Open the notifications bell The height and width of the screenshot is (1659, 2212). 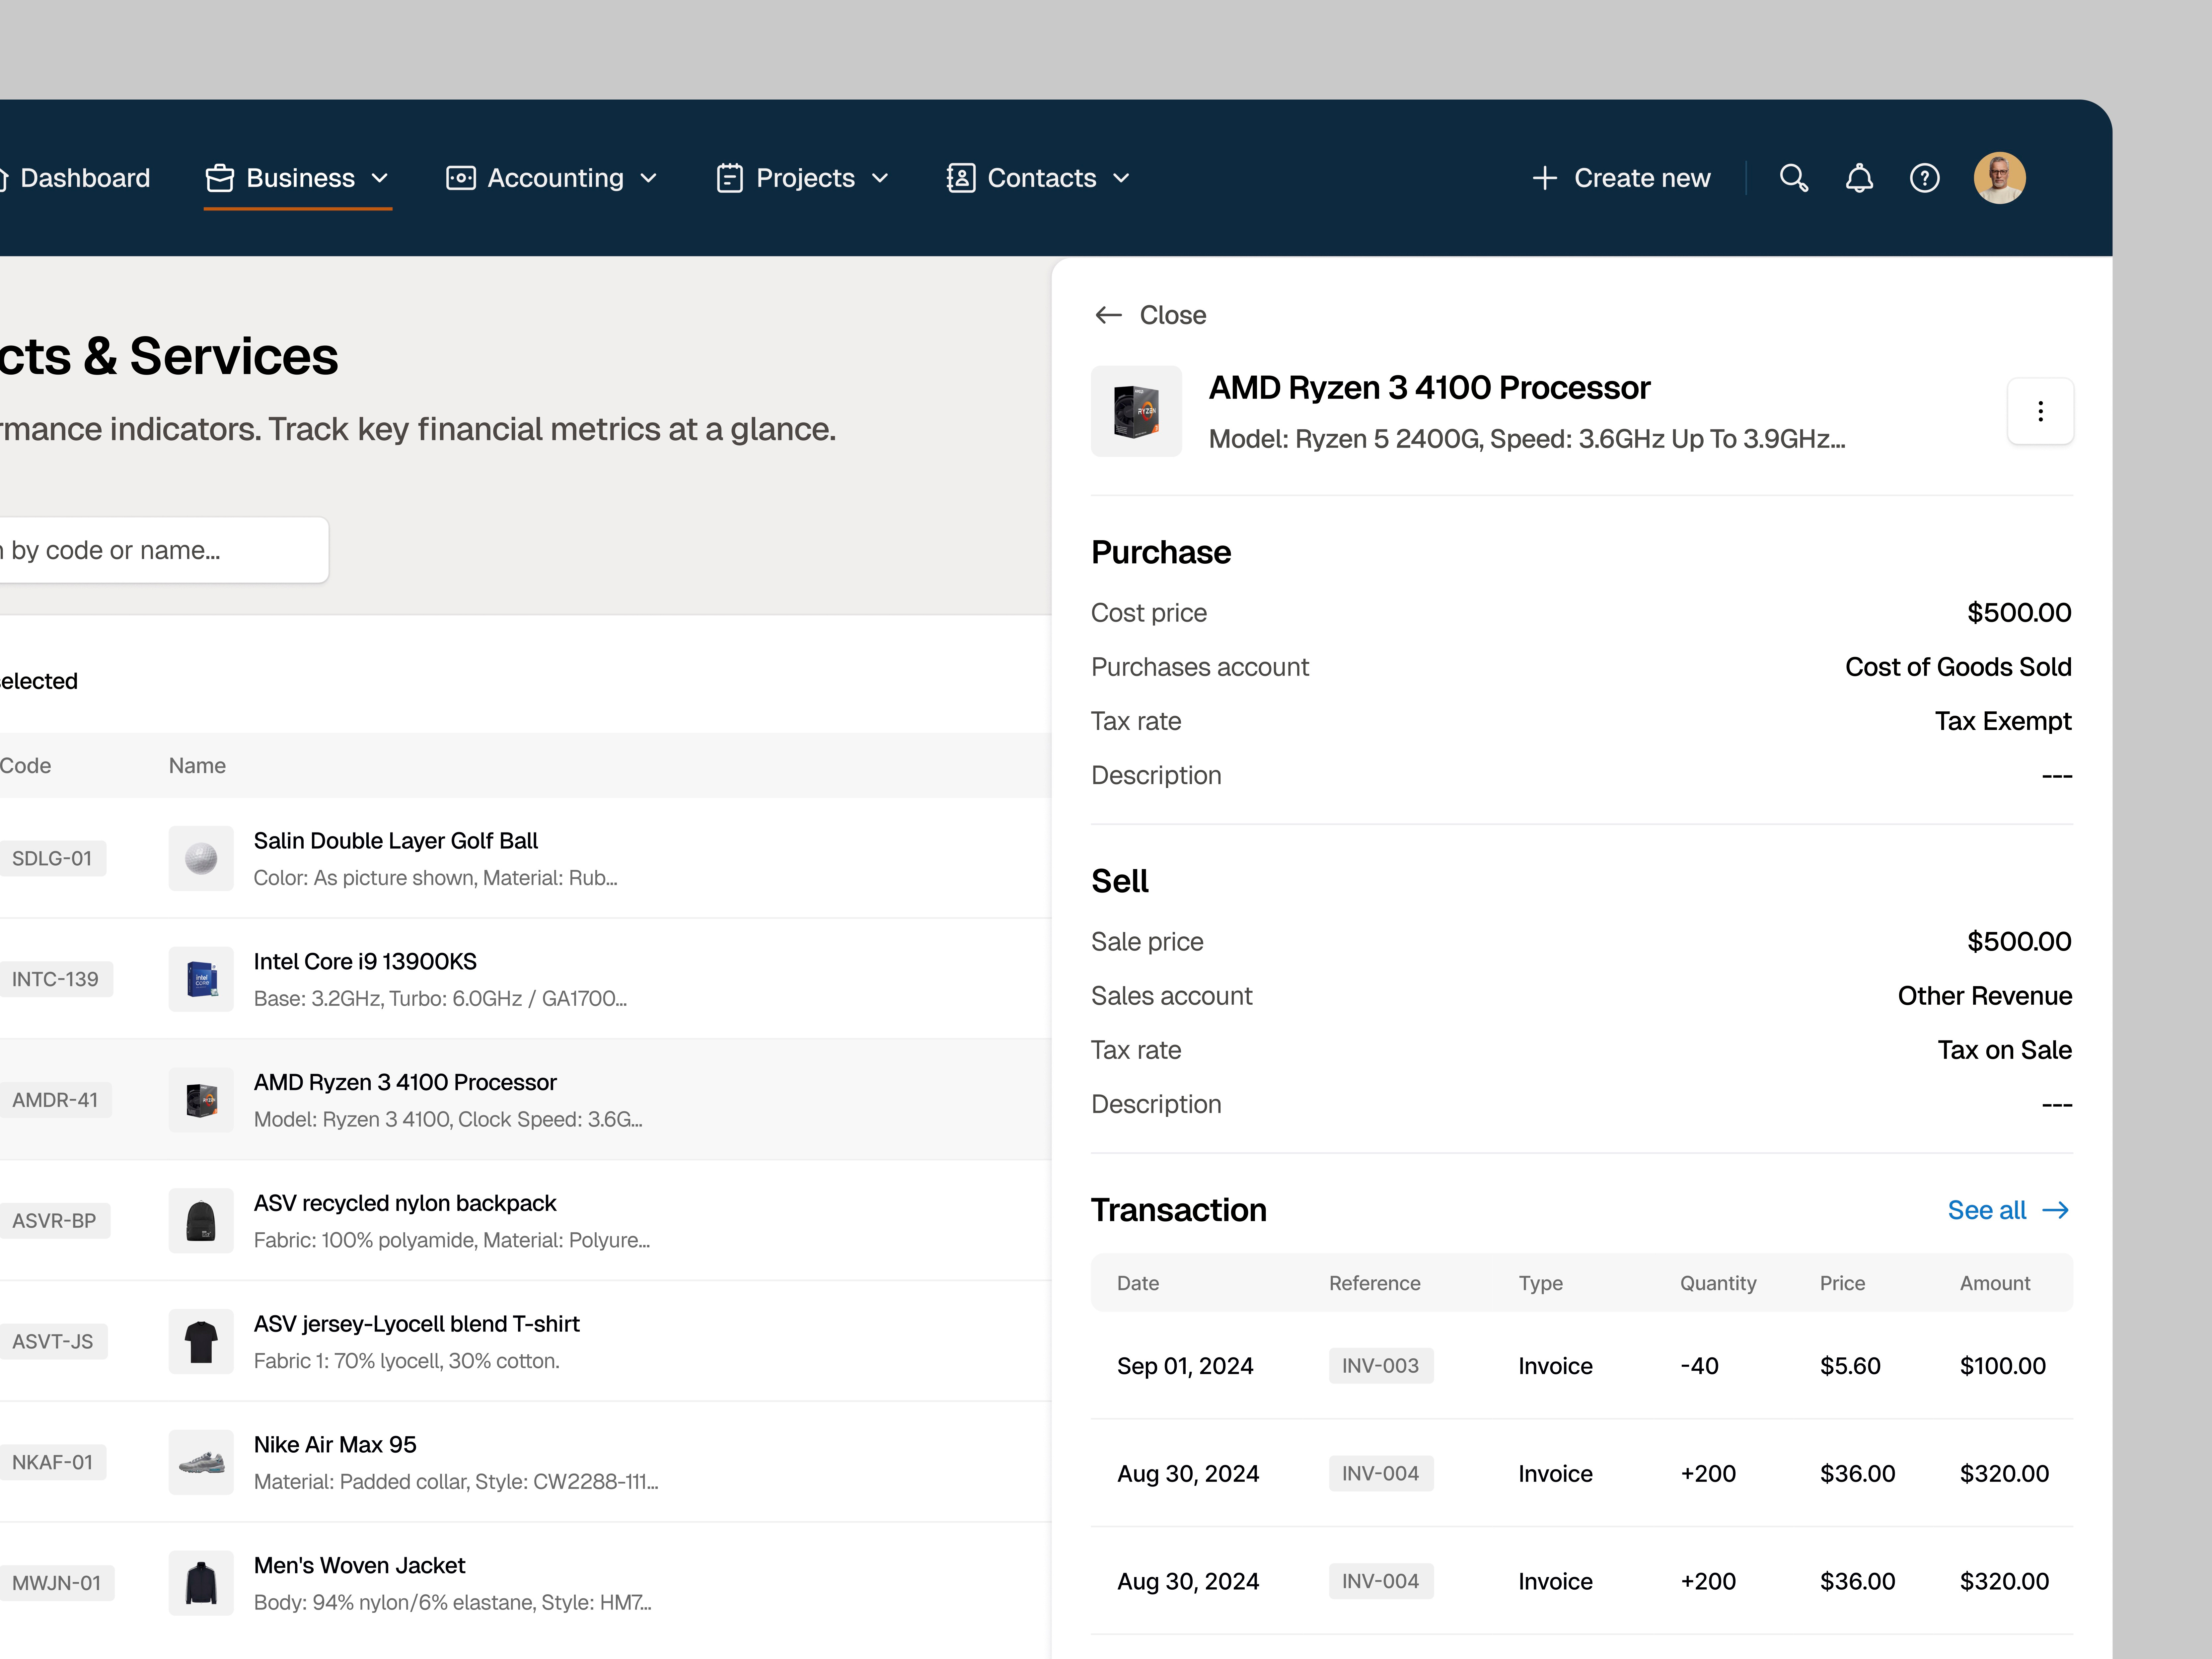point(1859,178)
